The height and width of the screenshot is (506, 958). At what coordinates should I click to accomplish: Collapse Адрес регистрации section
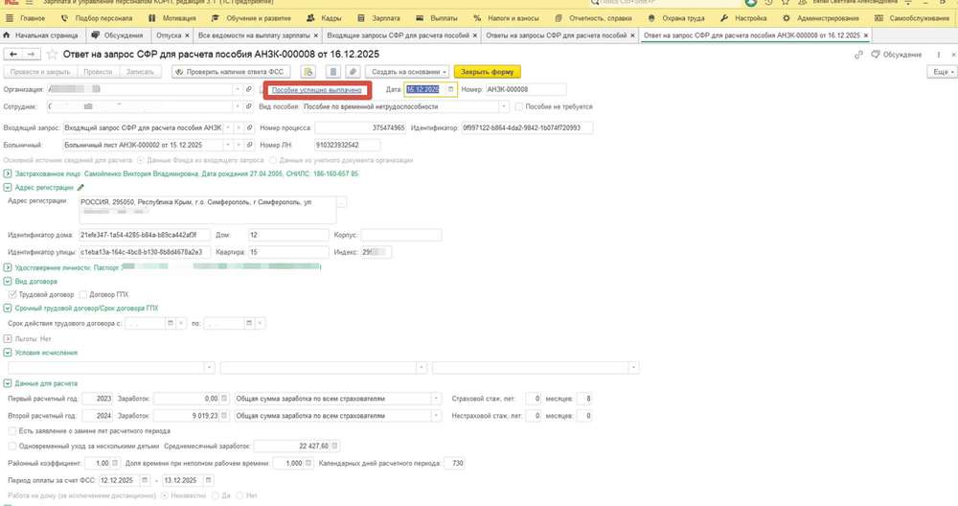point(8,188)
